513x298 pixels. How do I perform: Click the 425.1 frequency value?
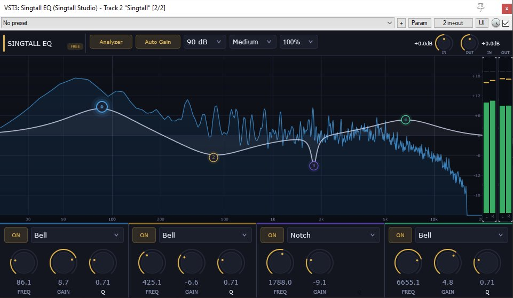(x=152, y=283)
